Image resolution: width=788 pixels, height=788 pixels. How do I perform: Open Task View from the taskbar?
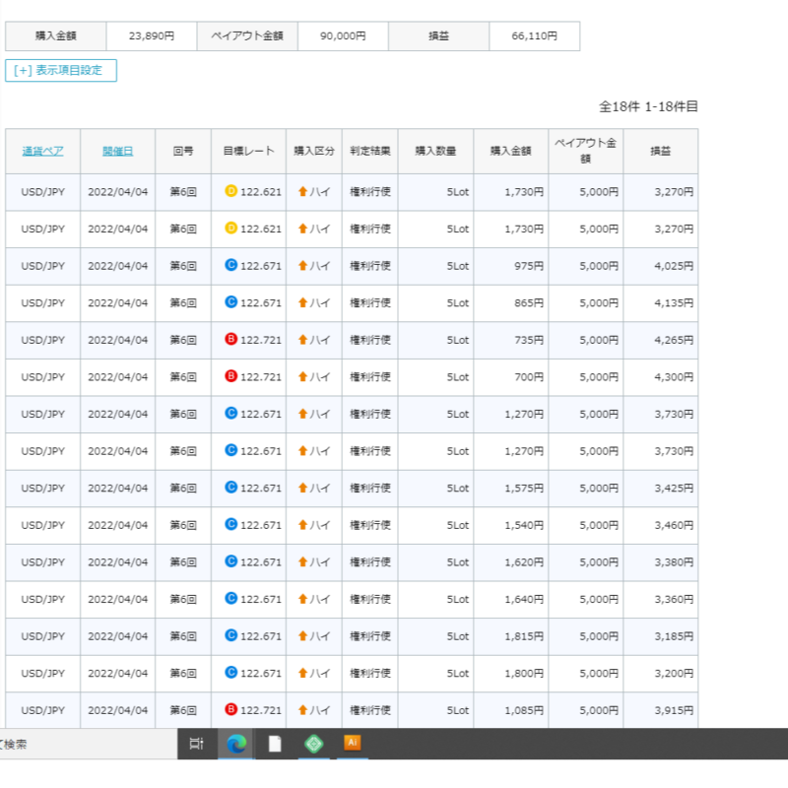point(196,744)
